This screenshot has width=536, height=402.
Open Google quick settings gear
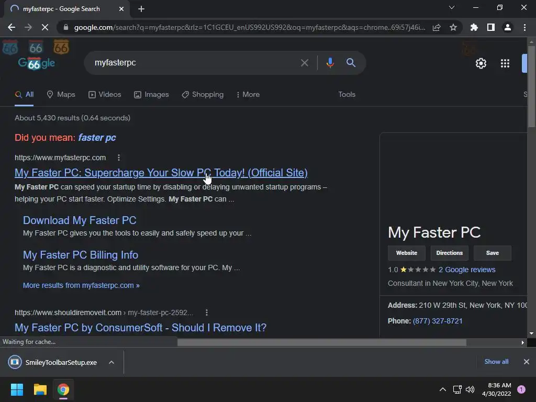click(x=481, y=63)
